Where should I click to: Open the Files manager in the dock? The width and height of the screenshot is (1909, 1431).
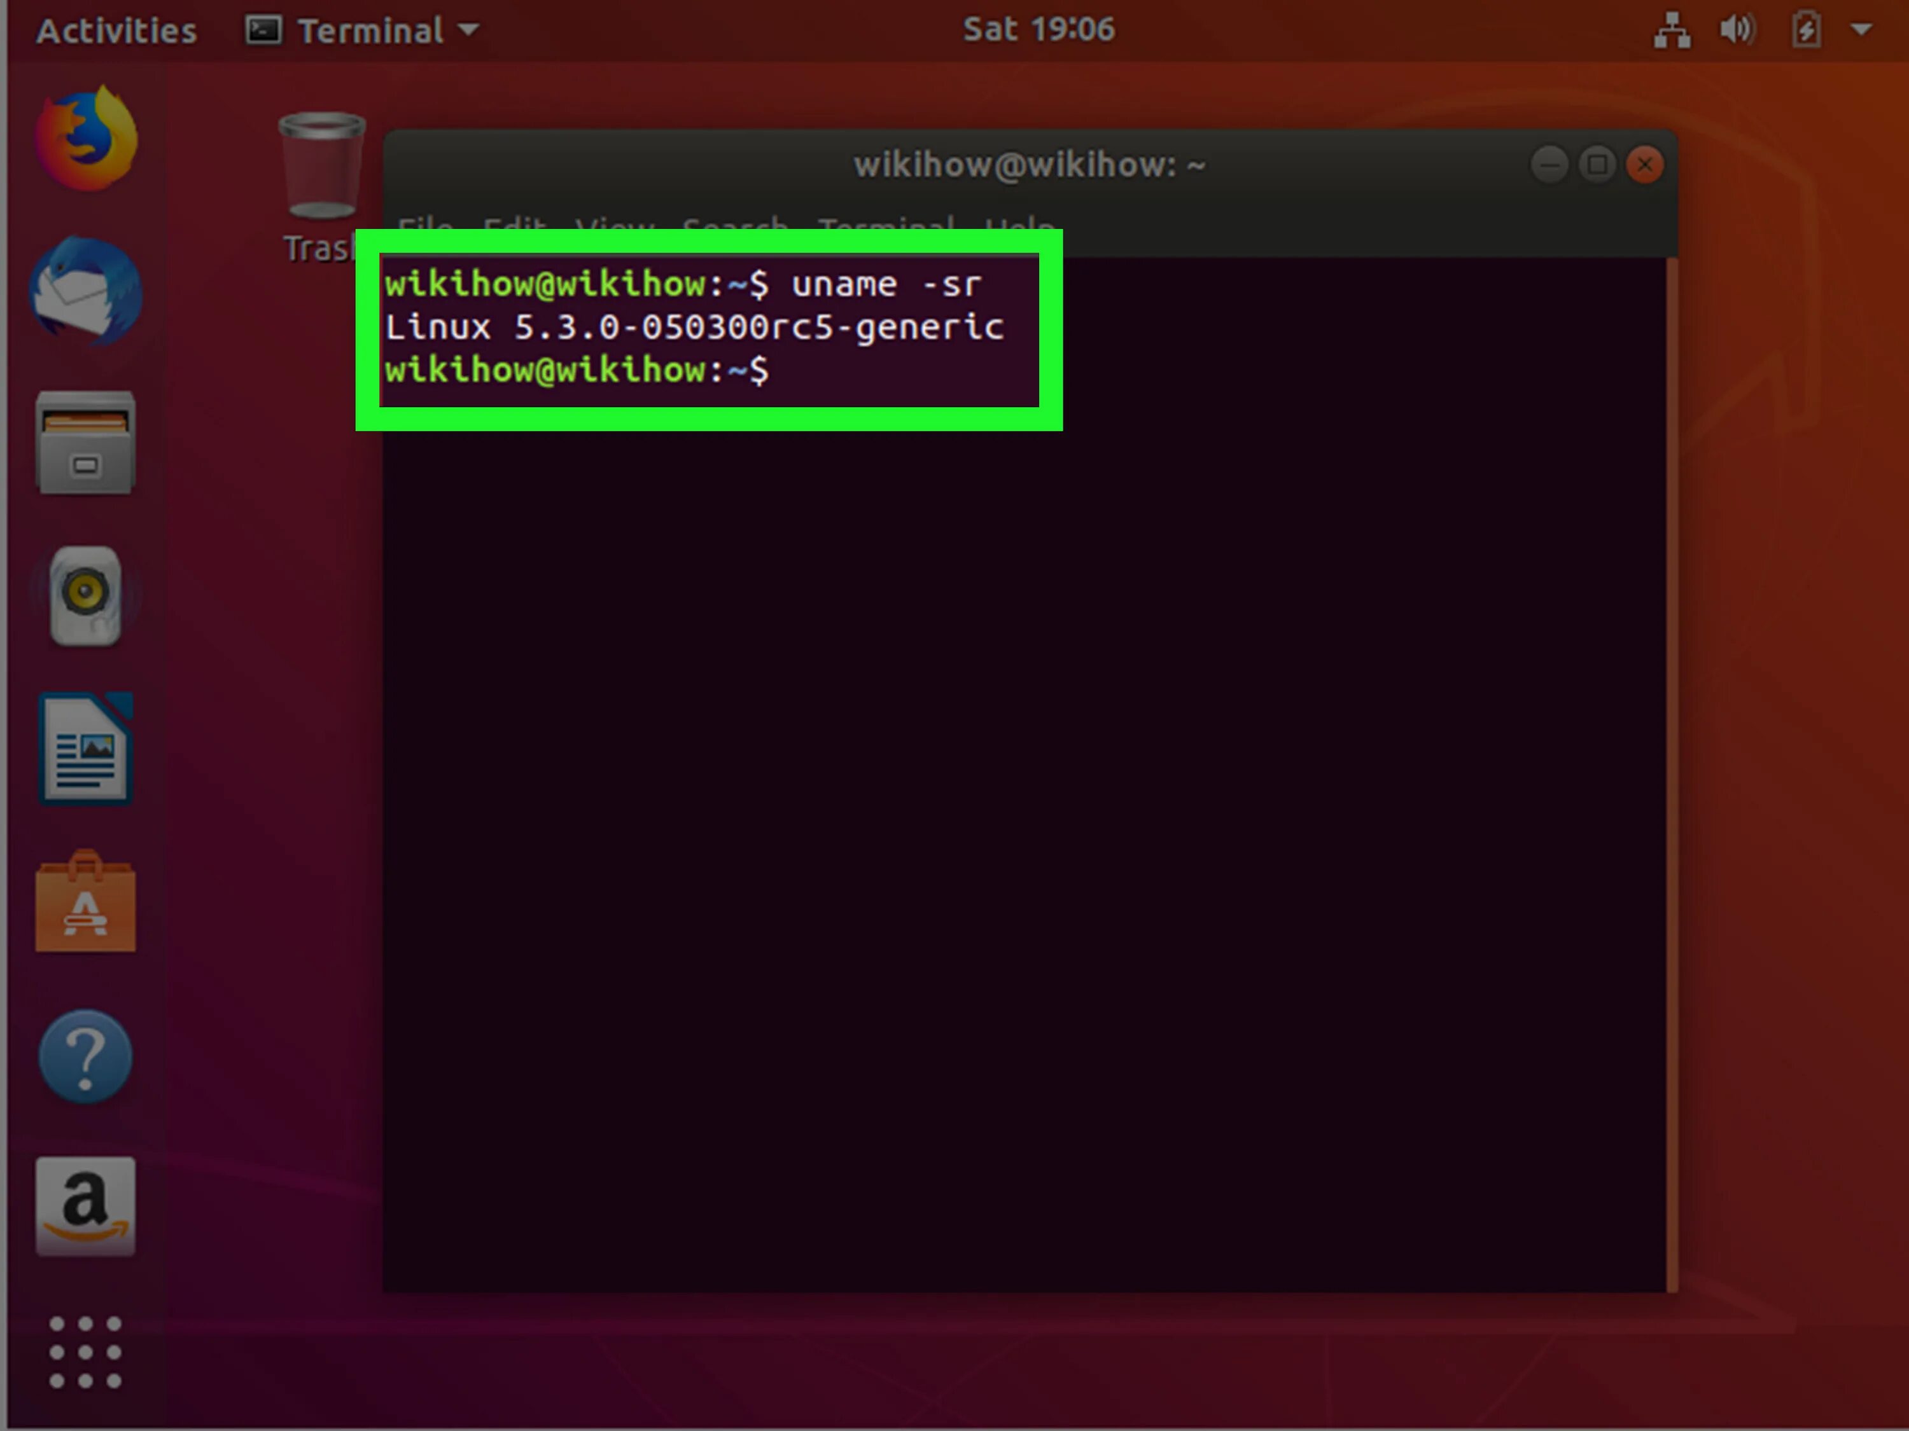pyautogui.click(x=85, y=443)
